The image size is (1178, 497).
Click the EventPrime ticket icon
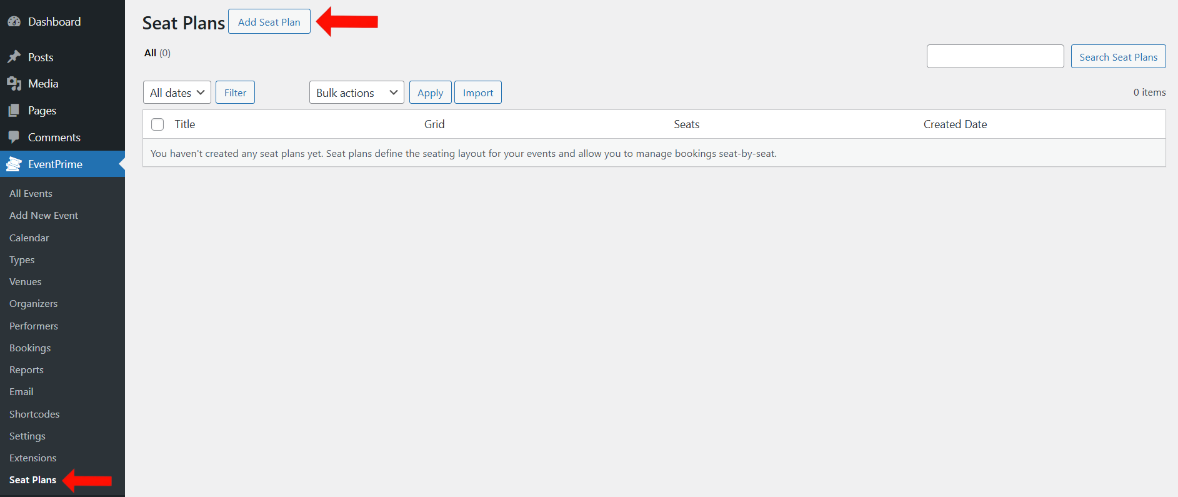[14, 164]
